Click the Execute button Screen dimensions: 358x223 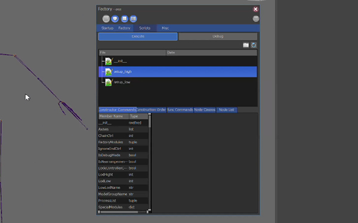point(138,36)
